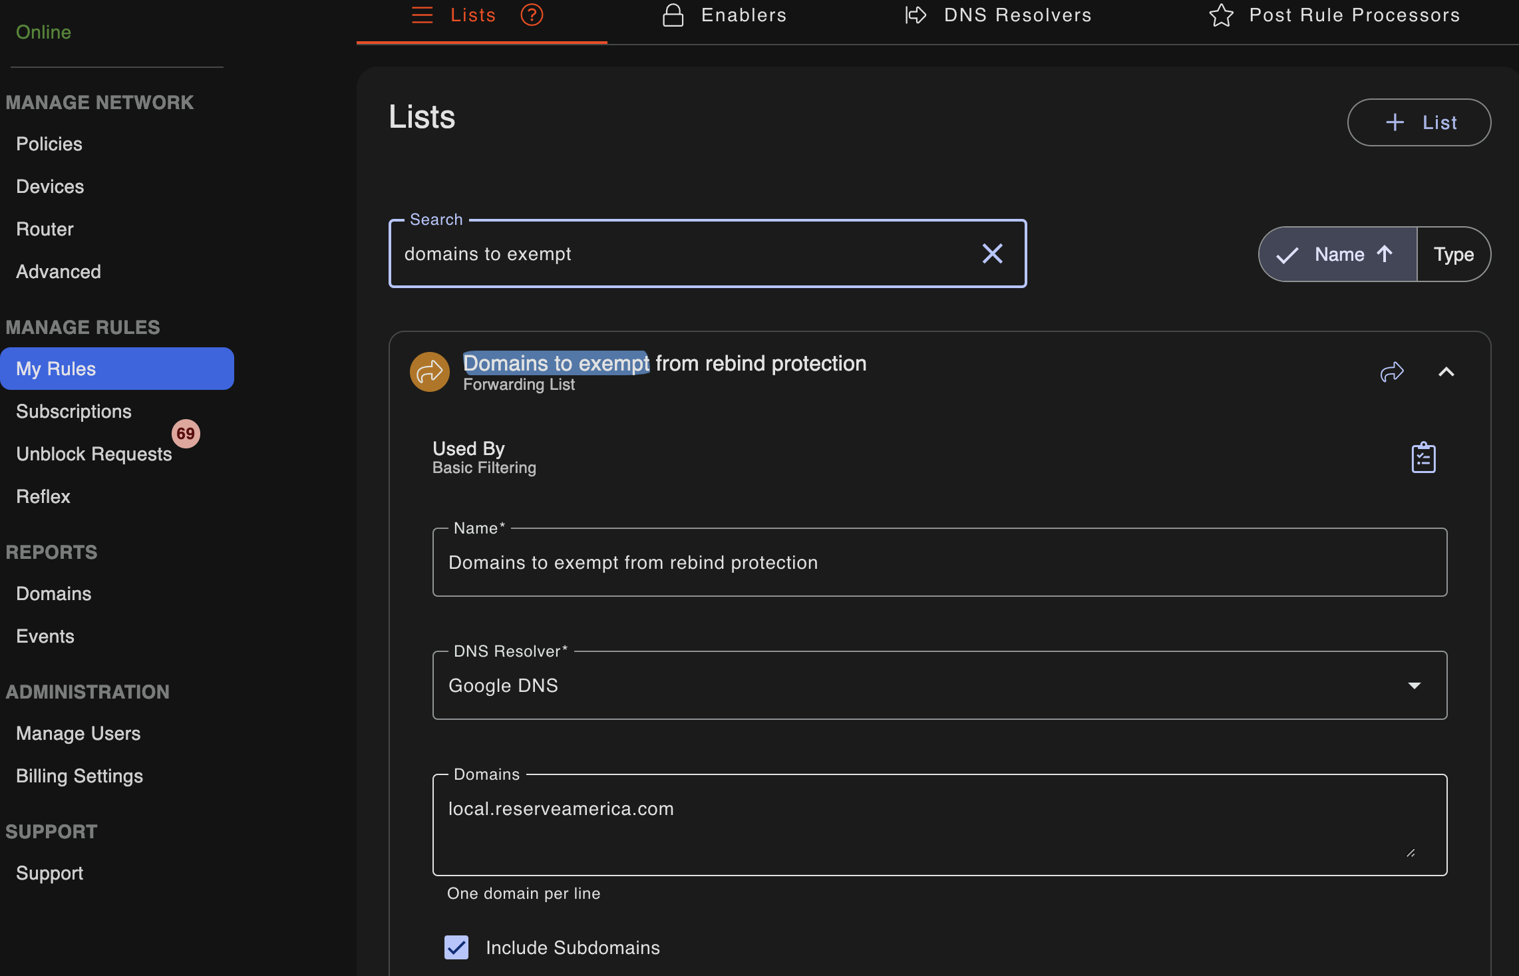Click the DNS Resolvers arrow icon

pos(916,15)
